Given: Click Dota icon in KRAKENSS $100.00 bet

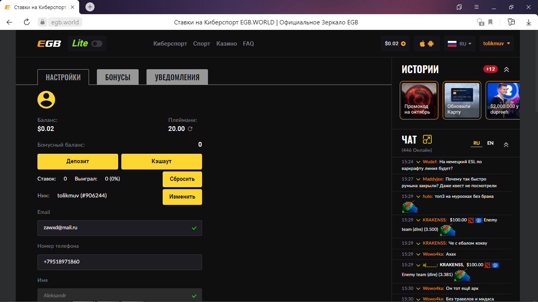Looking at the screenshot, I should coord(471,220).
